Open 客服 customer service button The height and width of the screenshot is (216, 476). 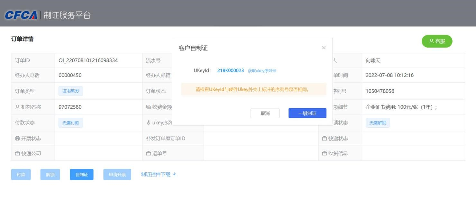437,41
